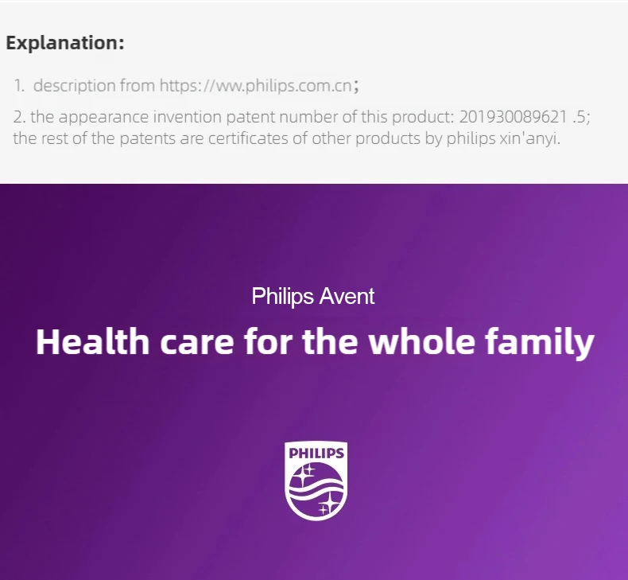Click the "Health care for the whole family" headline
Screen dimensions: 628x580
tap(315, 342)
